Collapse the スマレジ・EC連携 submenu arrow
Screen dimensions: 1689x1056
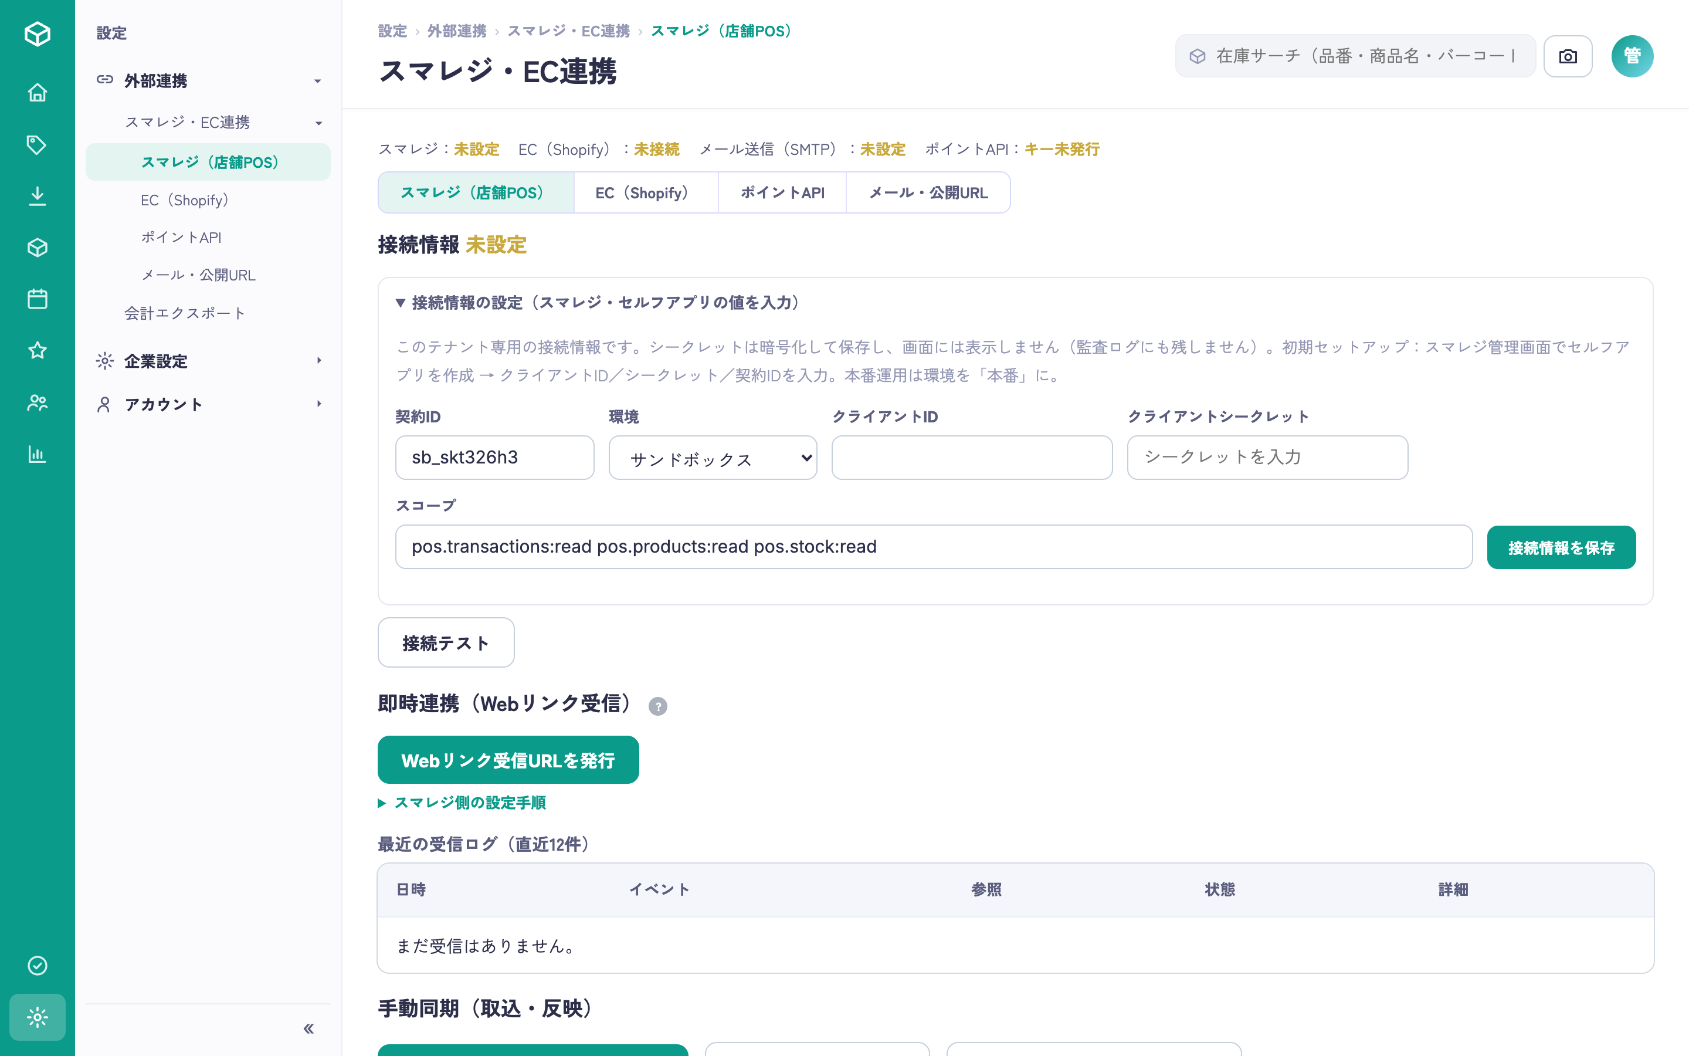pyautogui.click(x=318, y=123)
